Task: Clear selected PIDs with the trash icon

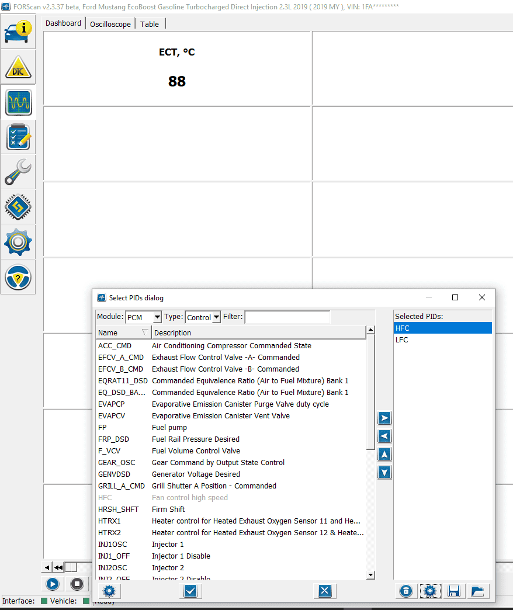Action: pos(405,591)
